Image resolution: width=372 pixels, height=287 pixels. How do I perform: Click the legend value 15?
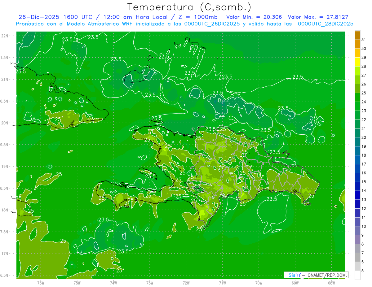[x=364, y=182]
